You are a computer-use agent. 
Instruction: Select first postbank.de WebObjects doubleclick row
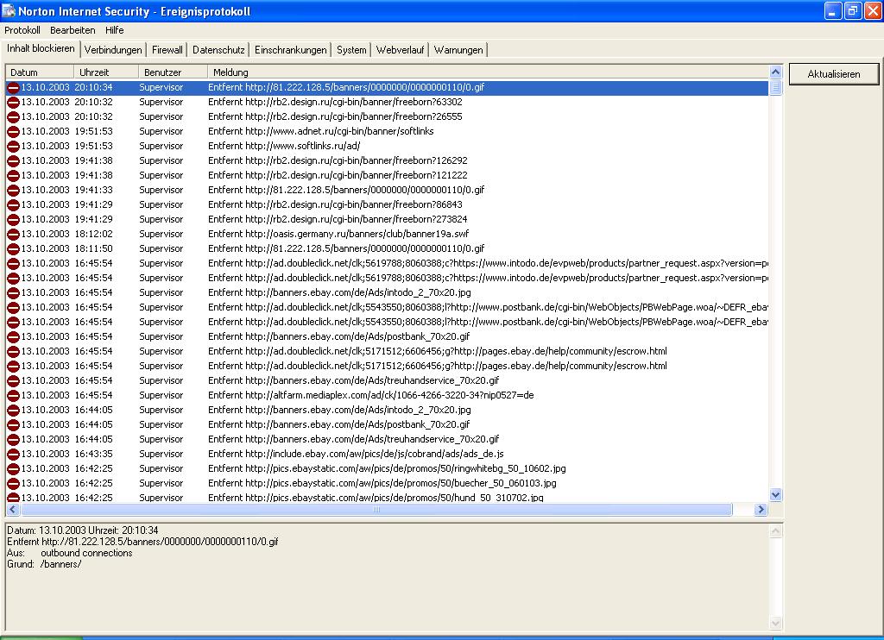(x=388, y=308)
